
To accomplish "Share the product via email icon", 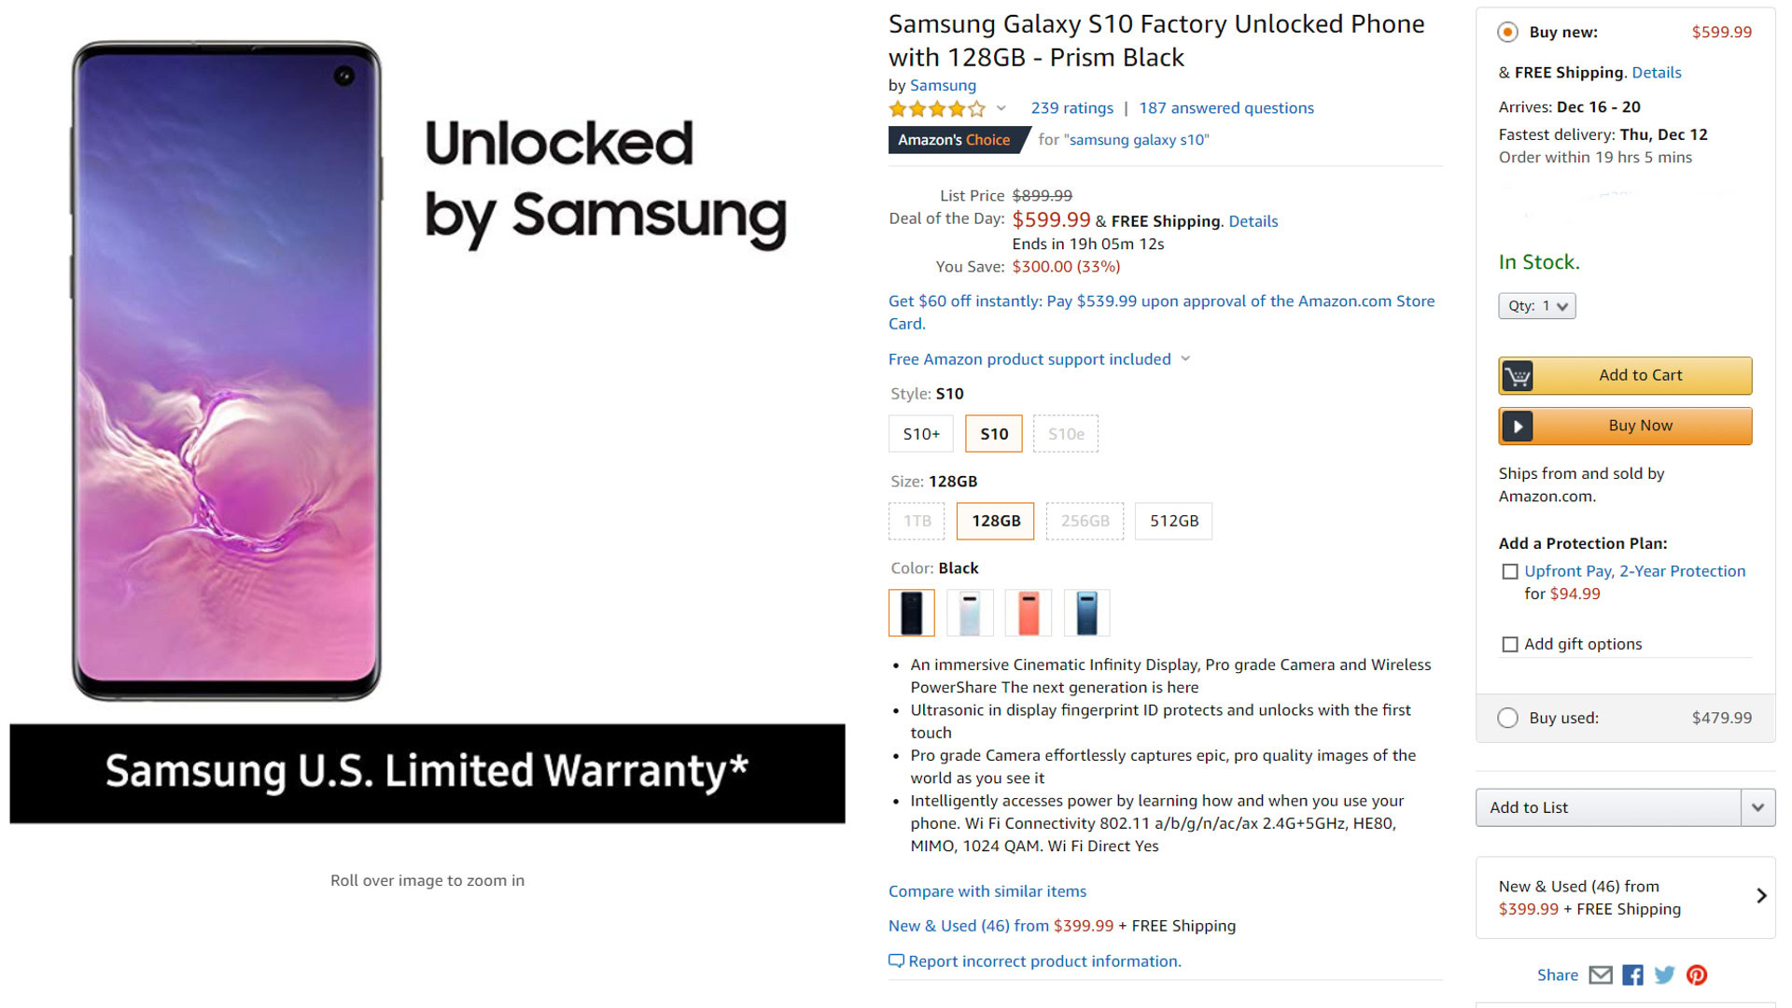I will pyautogui.click(x=1601, y=975).
